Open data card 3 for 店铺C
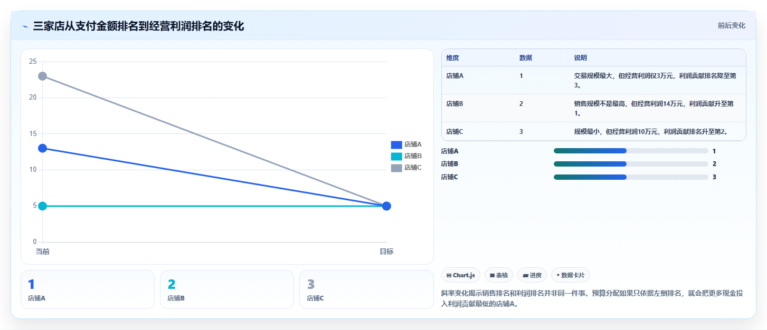 click(x=366, y=289)
